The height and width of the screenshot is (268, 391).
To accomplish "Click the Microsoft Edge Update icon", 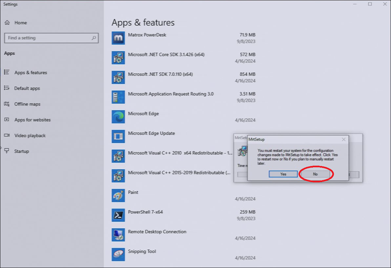I will [118, 137].
